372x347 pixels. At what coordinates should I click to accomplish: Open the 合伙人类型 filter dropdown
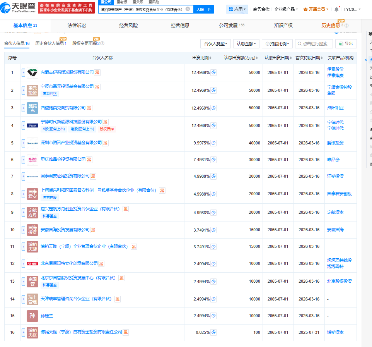click(216, 44)
